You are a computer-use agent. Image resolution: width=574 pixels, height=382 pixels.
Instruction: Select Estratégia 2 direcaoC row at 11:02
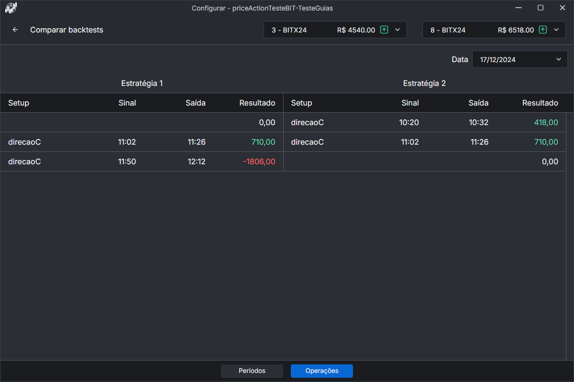pos(424,142)
